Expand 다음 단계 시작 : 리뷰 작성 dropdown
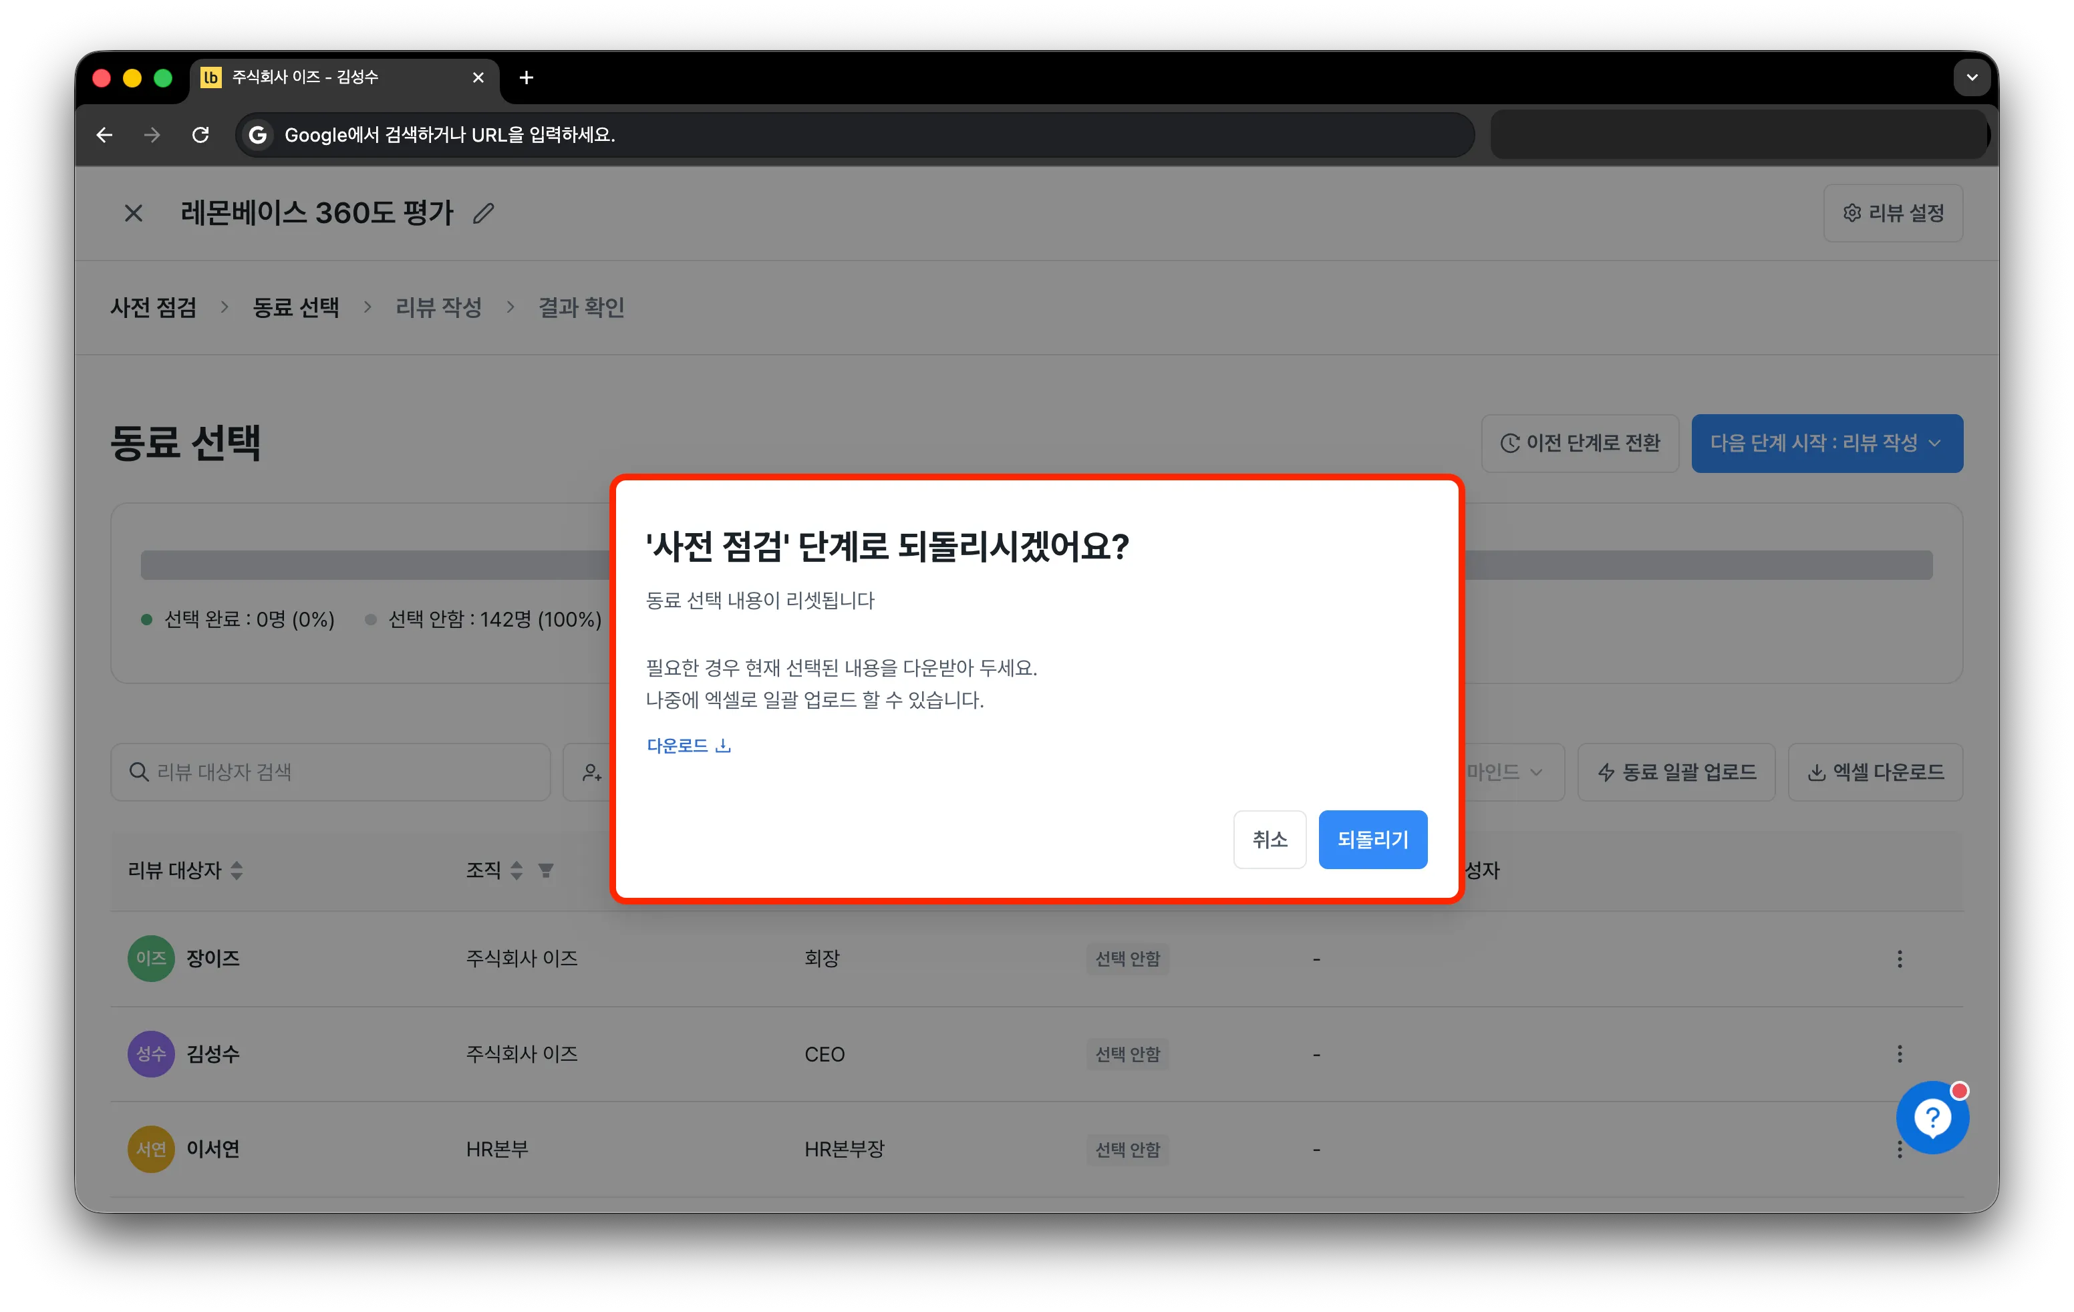 click(1826, 442)
